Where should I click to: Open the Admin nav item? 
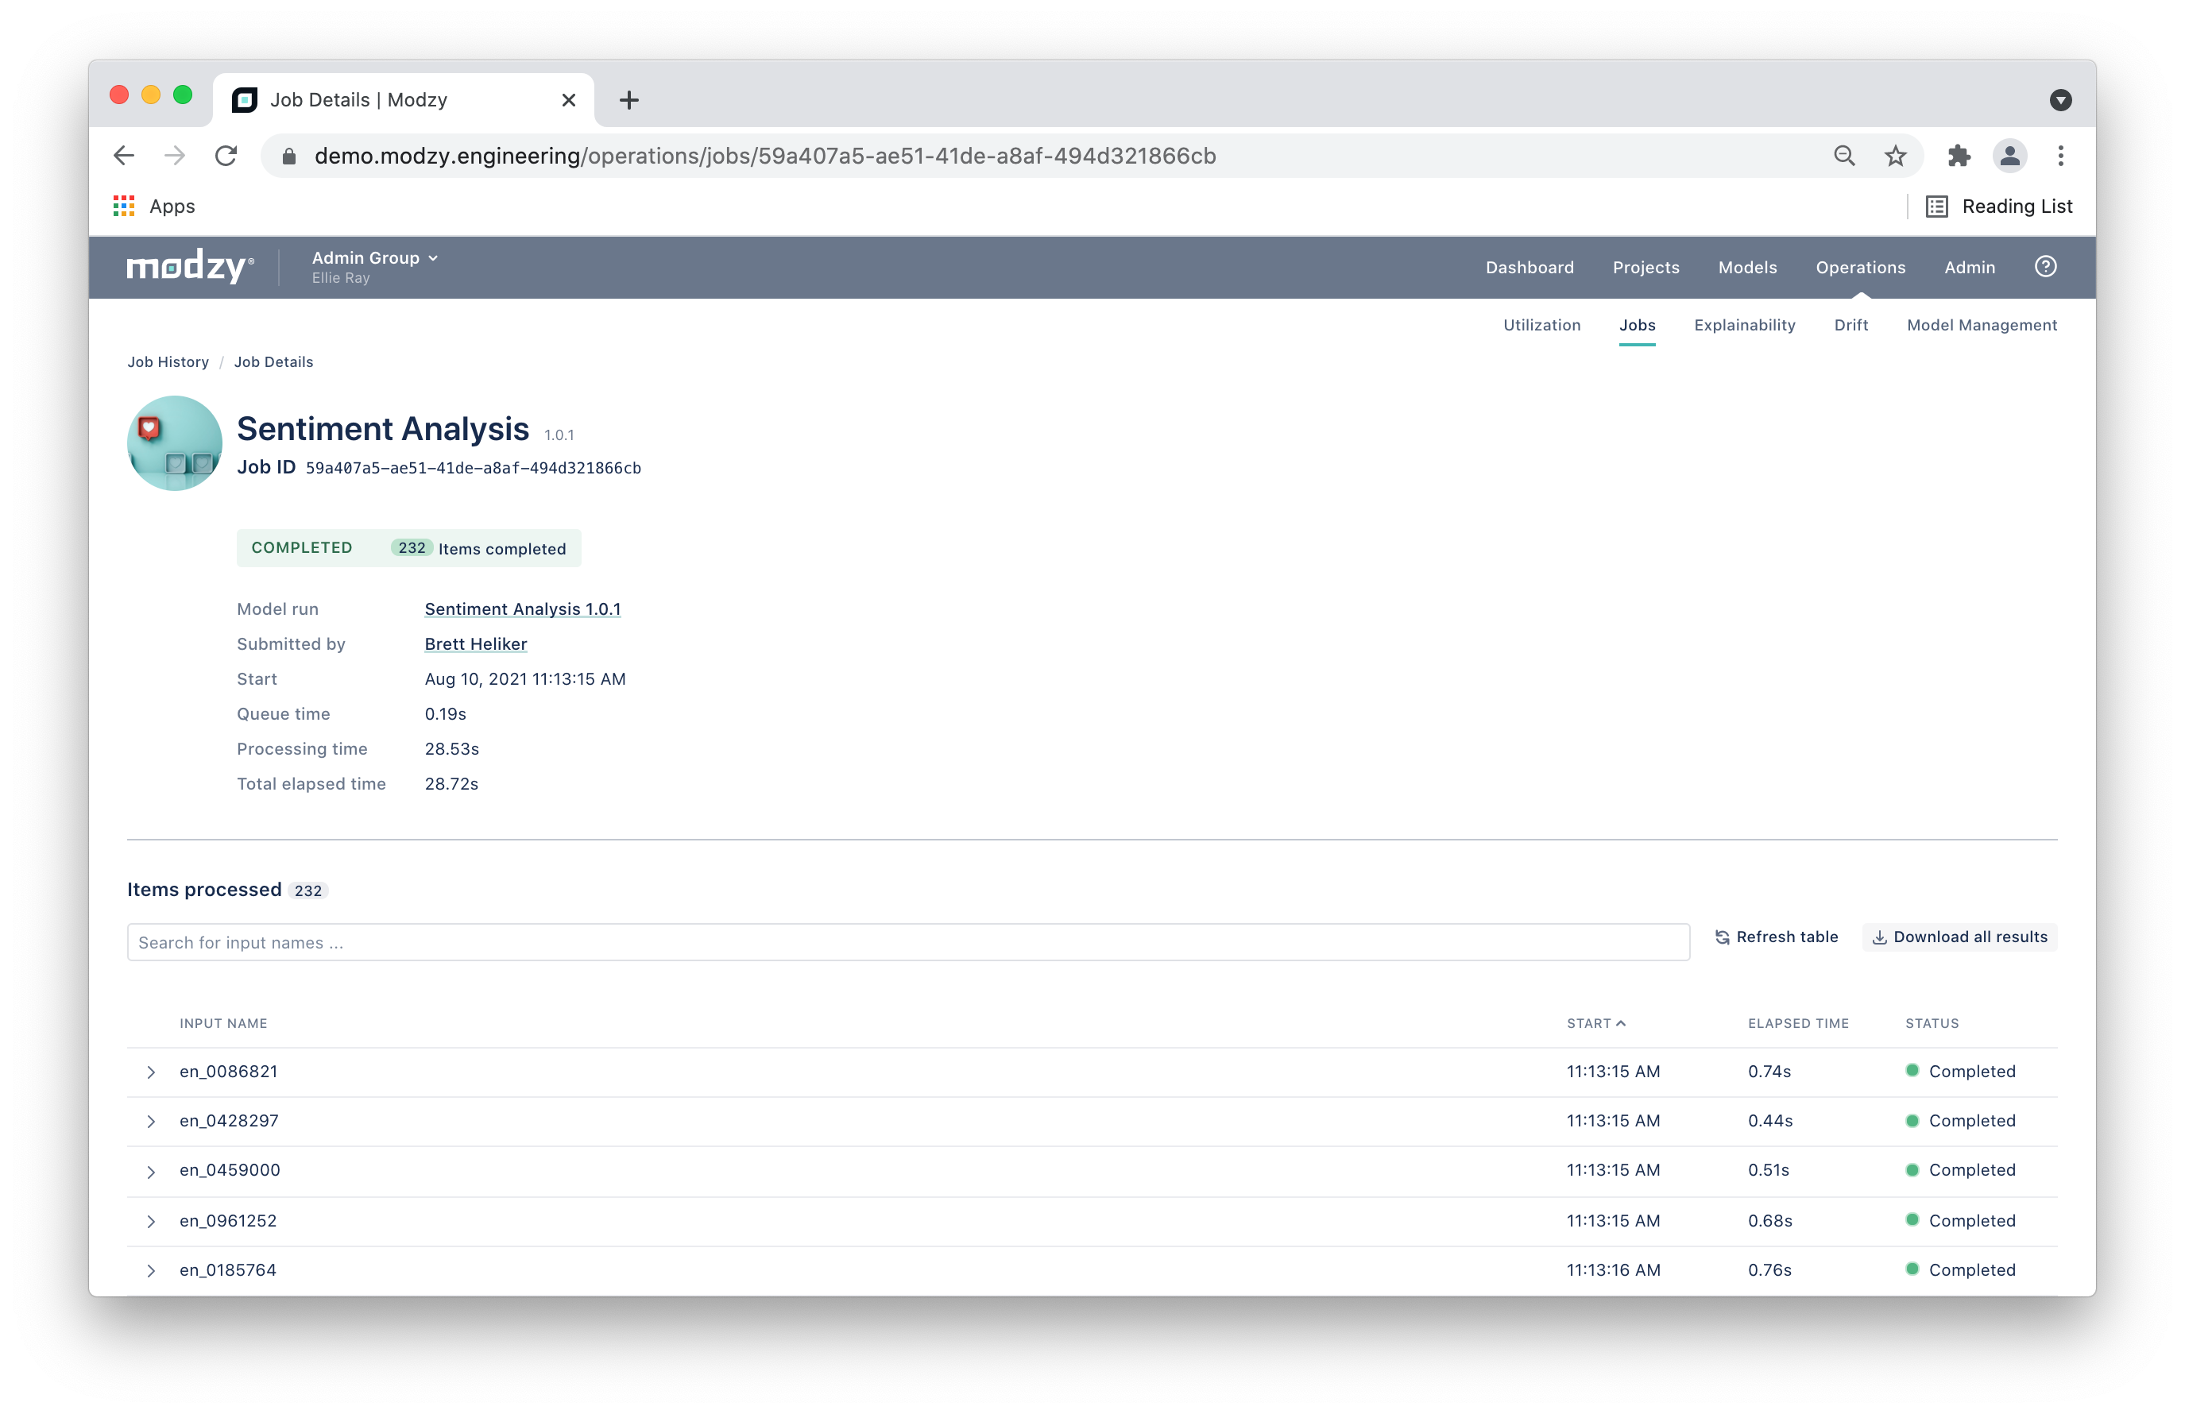click(1969, 267)
